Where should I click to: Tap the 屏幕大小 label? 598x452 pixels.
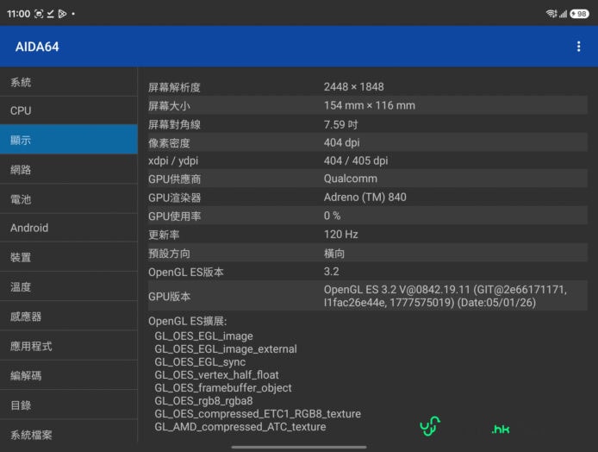[169, 106]
